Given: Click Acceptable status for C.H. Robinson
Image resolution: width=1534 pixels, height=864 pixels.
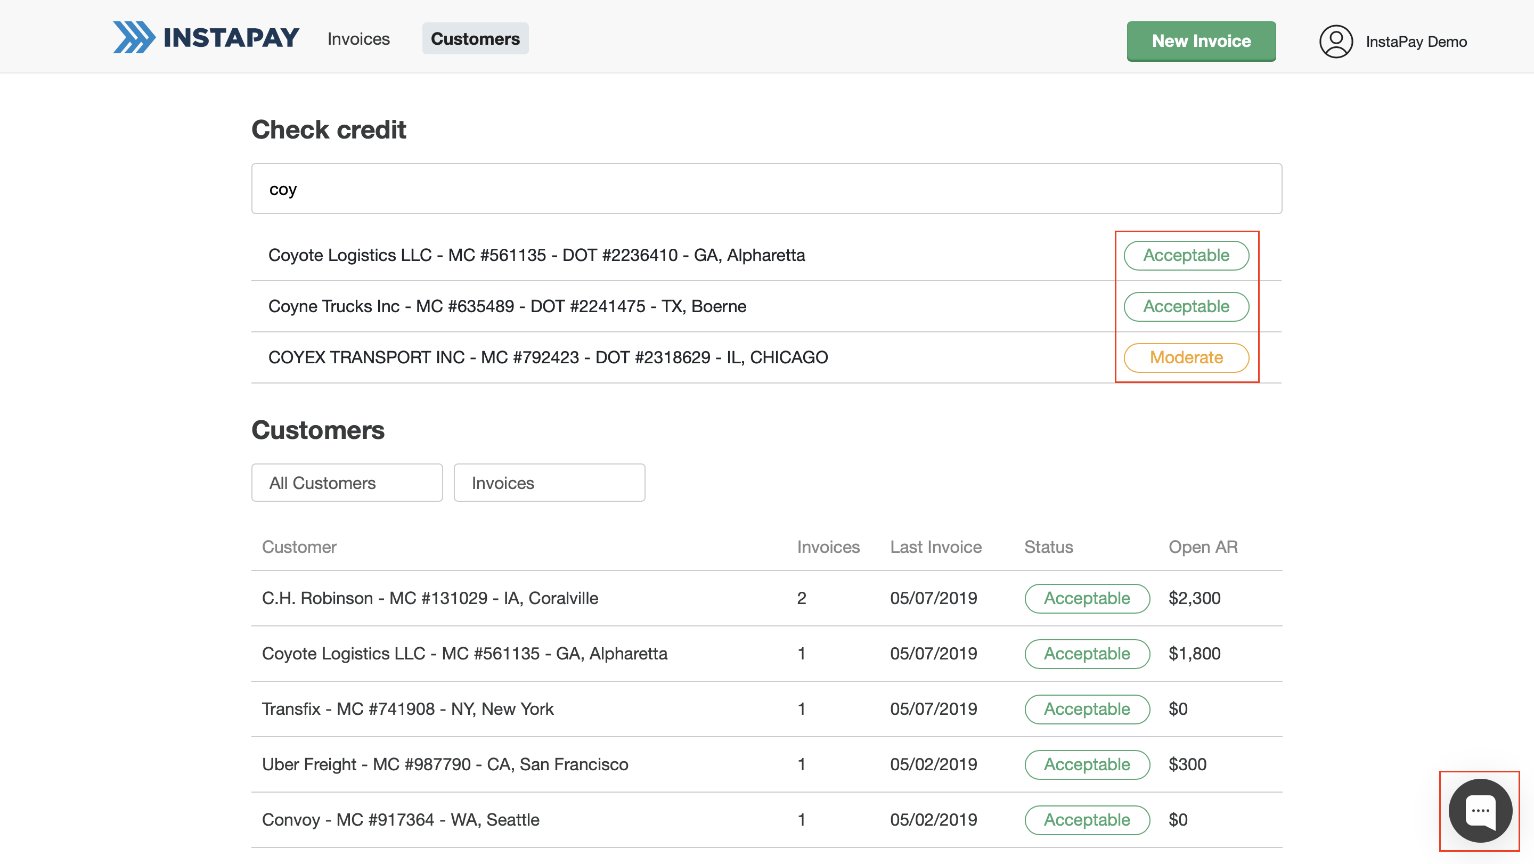Looking at the screenshot, I should (1087, 598).
